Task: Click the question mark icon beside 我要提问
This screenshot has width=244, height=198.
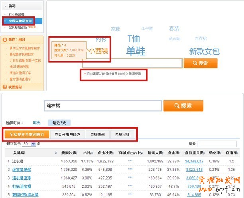Action: tap(4, 87)
